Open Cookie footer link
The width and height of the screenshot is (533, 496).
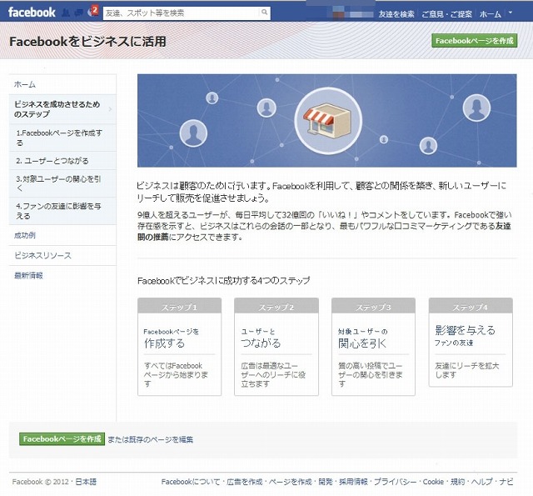(x=433, y=482)
